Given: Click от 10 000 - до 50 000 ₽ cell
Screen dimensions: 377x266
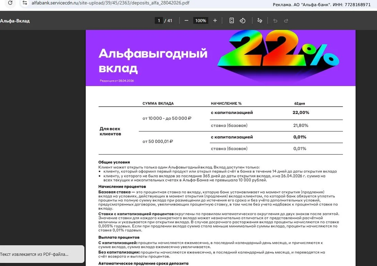Looking at the screenshot, I should tap(167, 118).
